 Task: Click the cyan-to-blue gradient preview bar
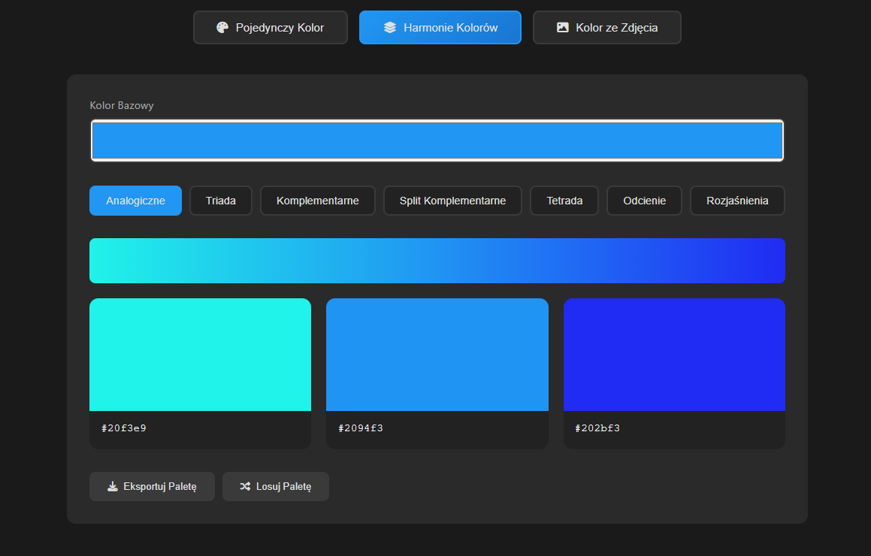coord(437,261)
